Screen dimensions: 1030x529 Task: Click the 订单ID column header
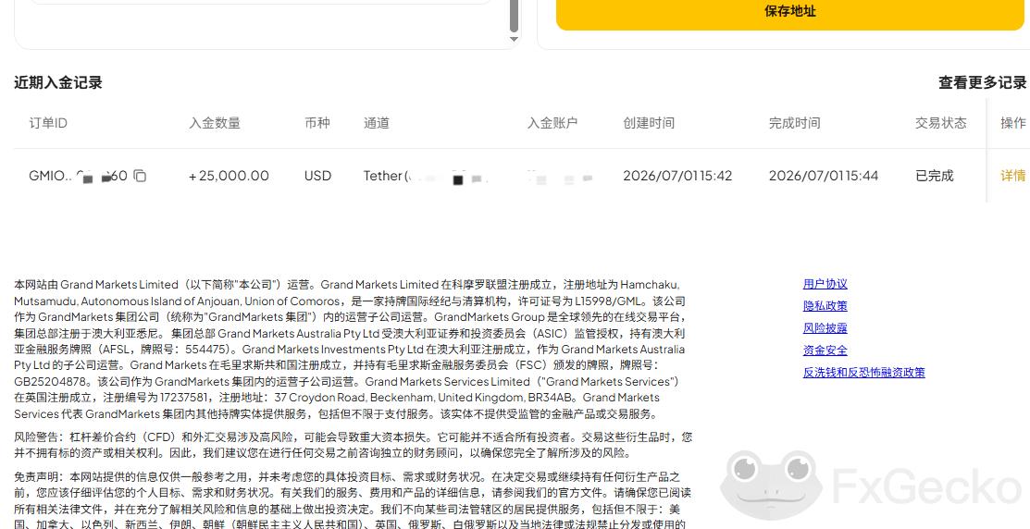pyautogui.click(x=48, y=123)
